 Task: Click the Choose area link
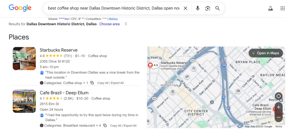tap(109, 24)
